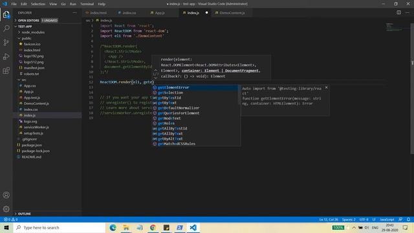The height and width of the screenshot is (233, 414).
Task: Open the Manage gear icon
Action: [6, 209]
